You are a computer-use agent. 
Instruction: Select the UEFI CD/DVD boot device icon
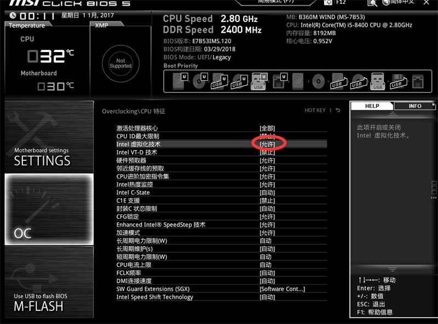200,81
